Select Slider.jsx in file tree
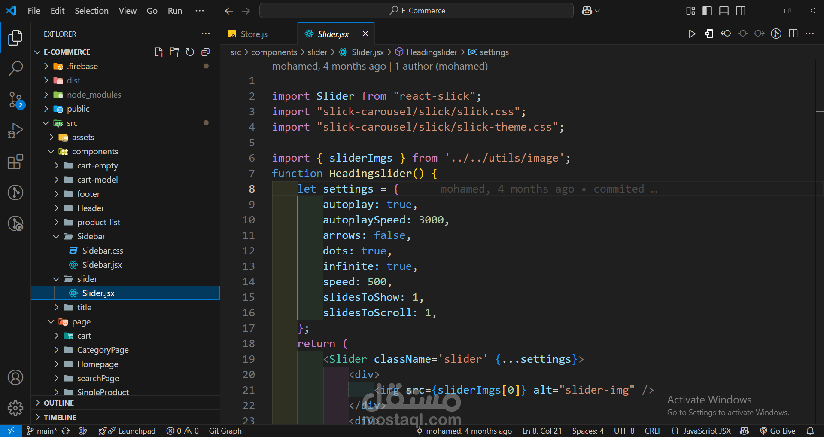 (125, 293)
